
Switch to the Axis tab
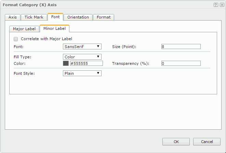(x=13, y=17)
